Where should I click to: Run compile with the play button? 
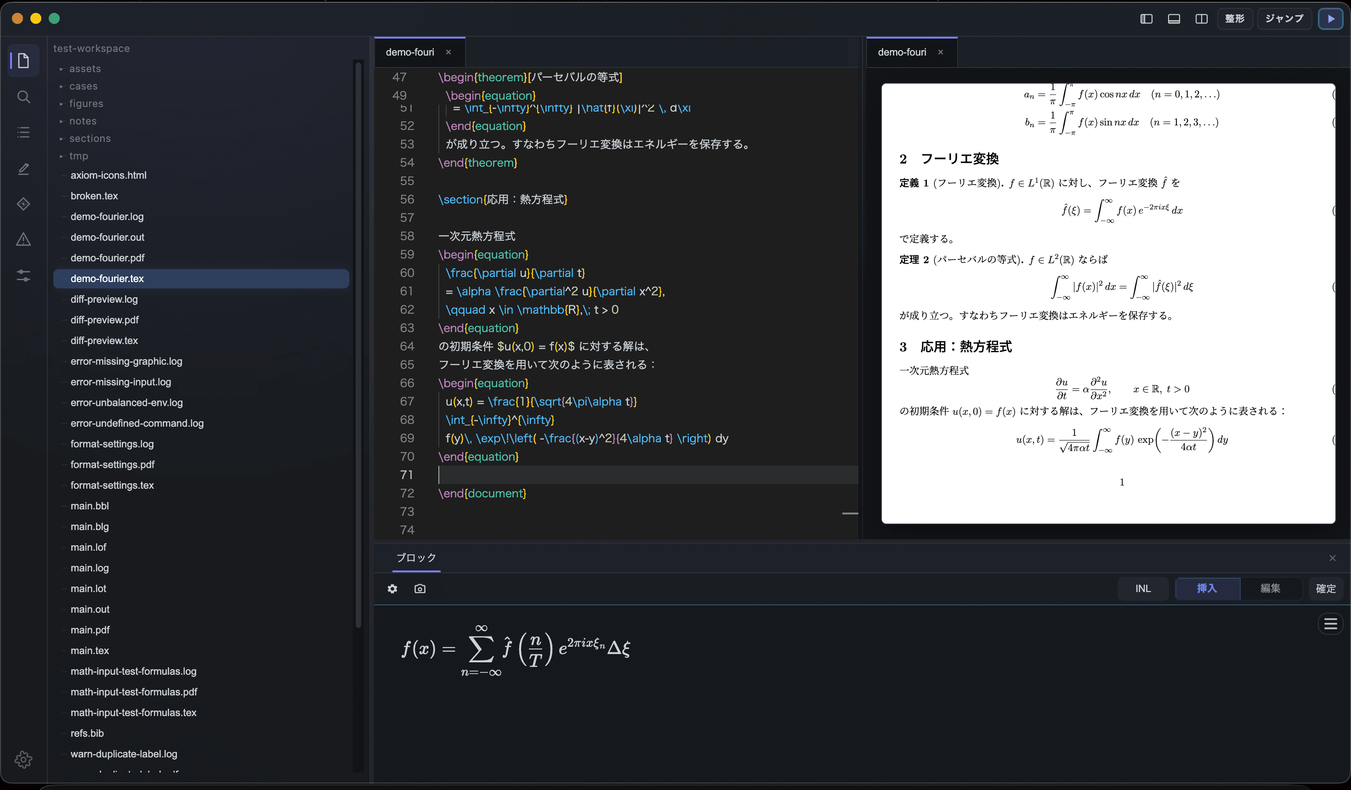coord(1331,19)
